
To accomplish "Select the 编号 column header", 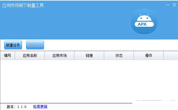I will click(x=7, y=55).
